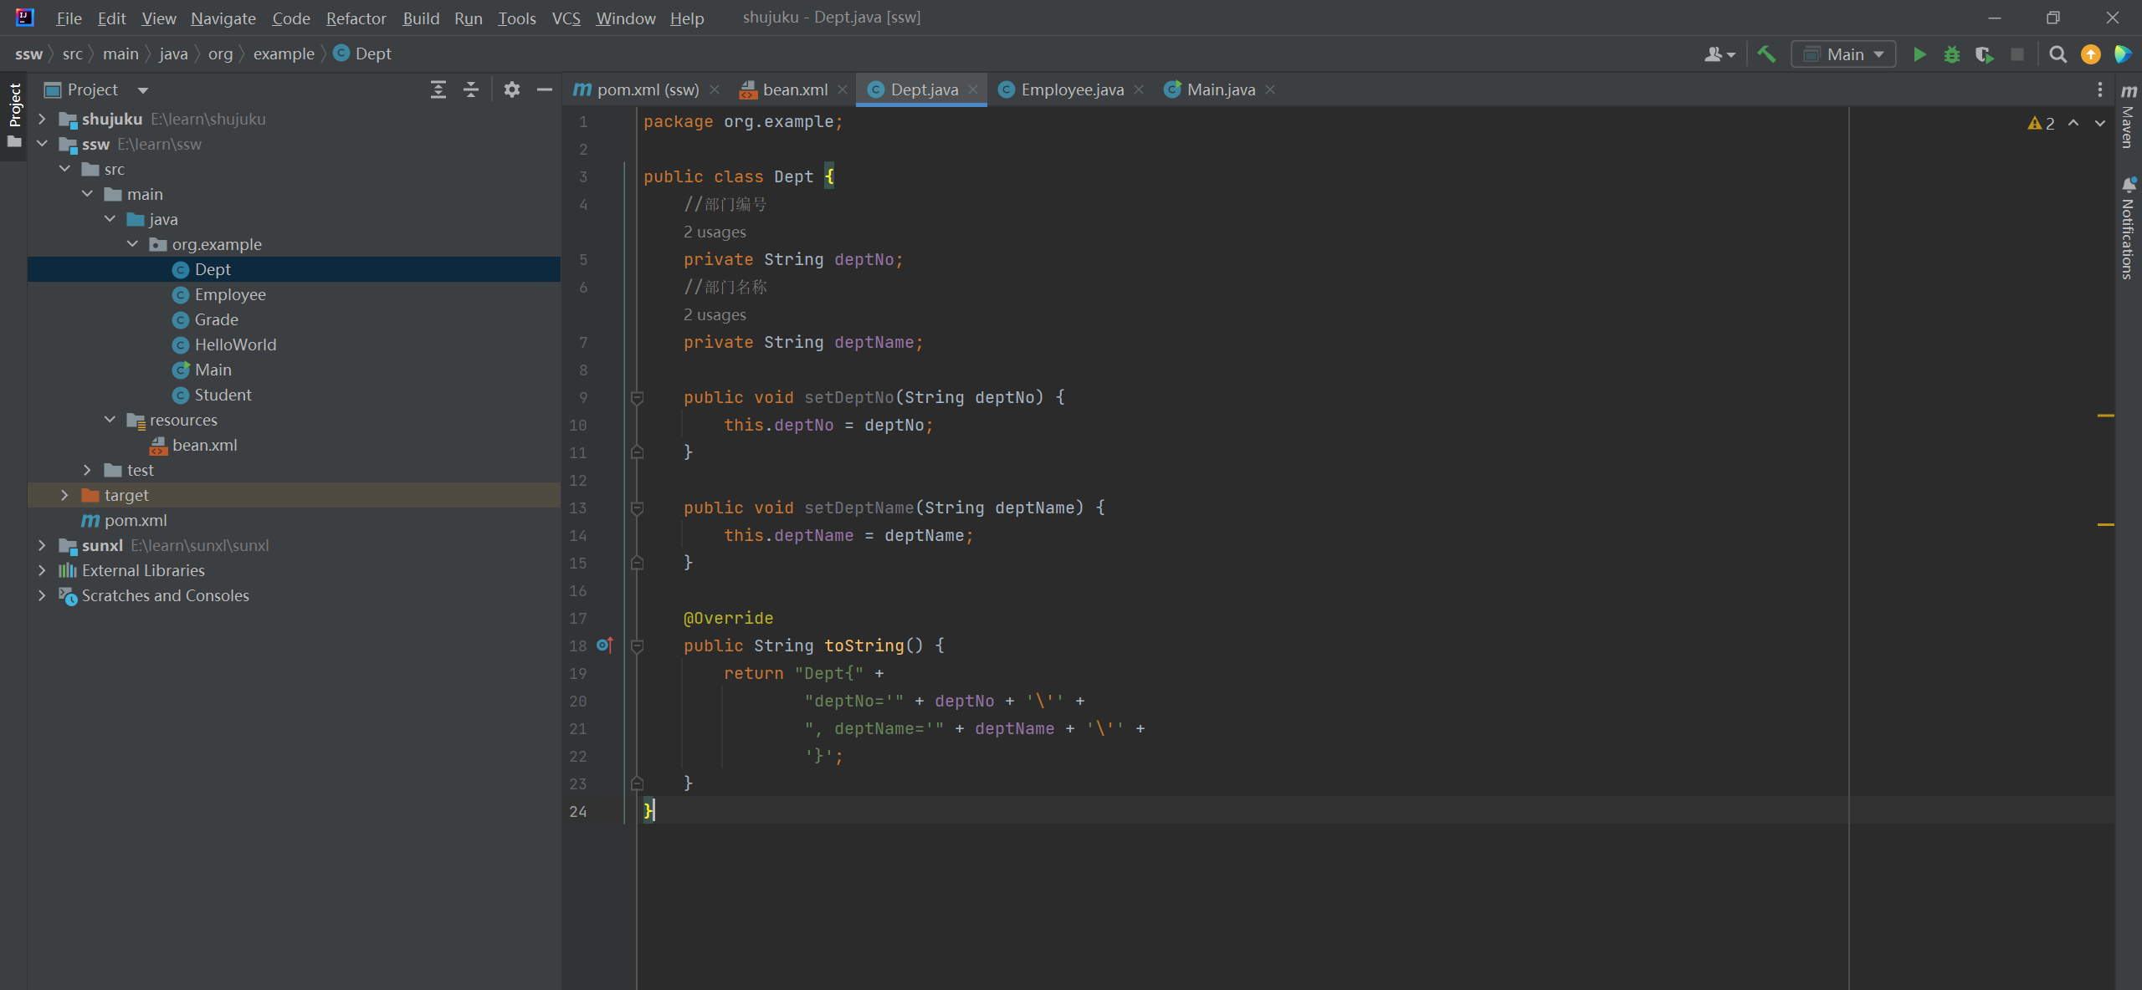Screen dimensions: 2142x990
Task: Run the Main configuration with the play icon
Action: (1919, 54)
